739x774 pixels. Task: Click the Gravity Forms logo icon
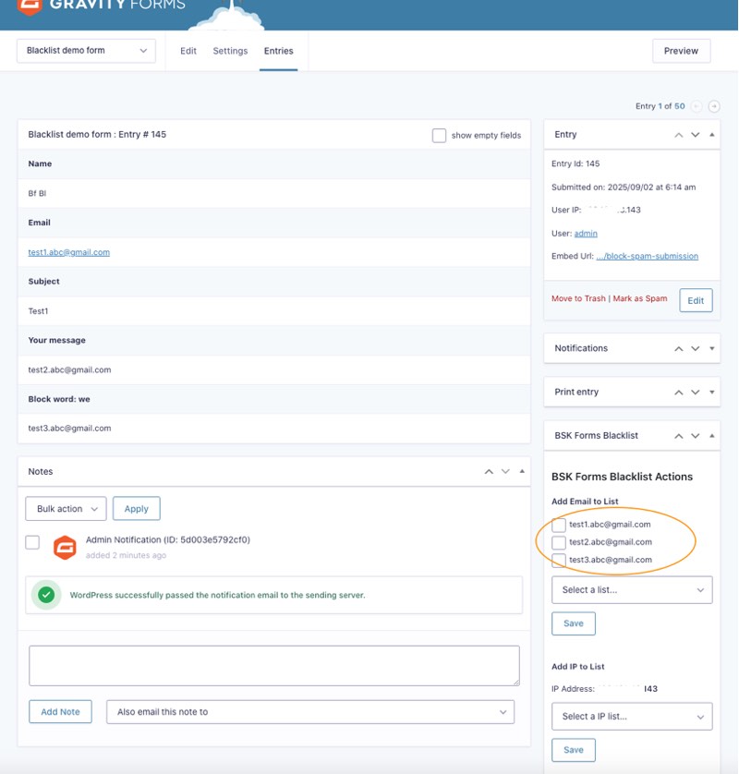pos(30,6)
